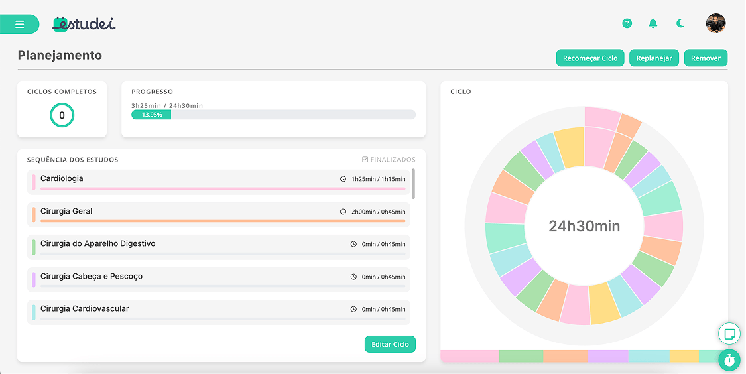Viewport: 746px width, 374px height.
Task: Click the Remover button
Action: point(706,58)
